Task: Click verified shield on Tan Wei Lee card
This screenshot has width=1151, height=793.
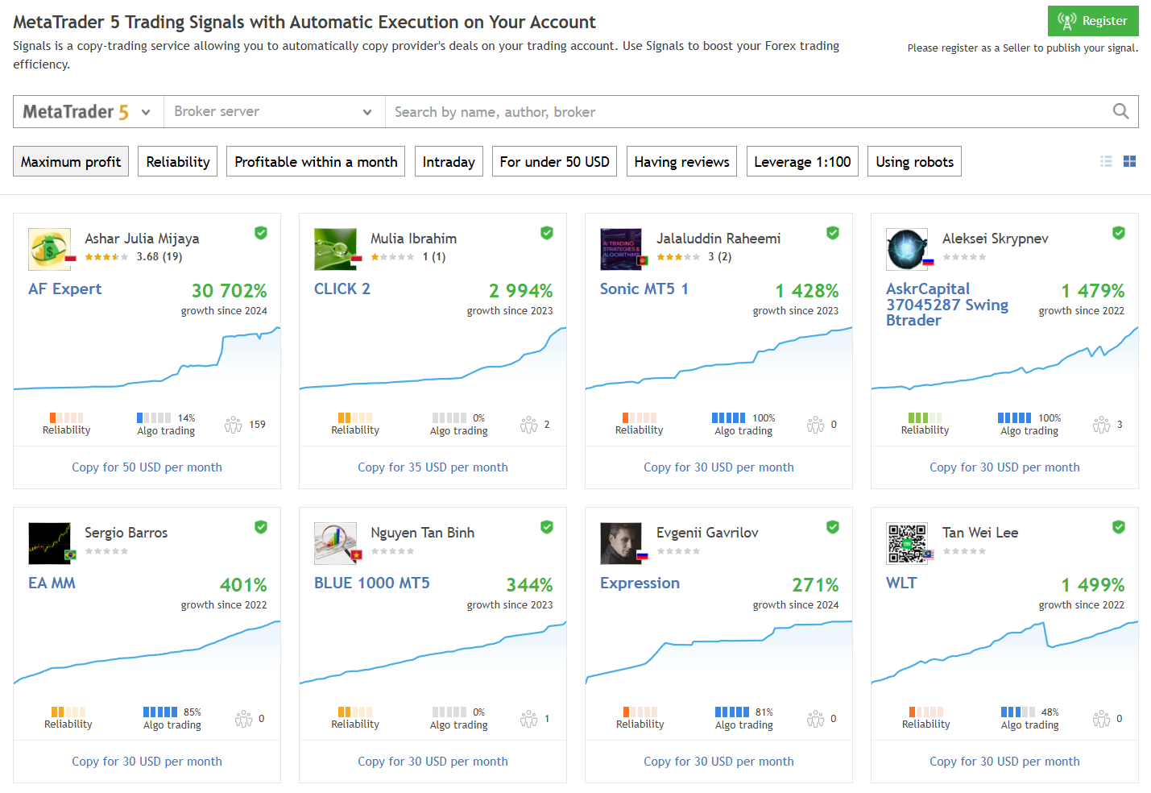Action: 1119,527
